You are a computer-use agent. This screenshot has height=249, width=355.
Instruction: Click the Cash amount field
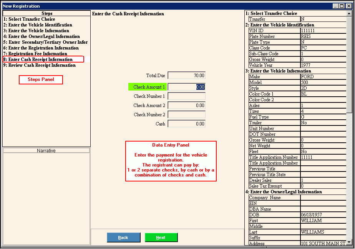click(x=187, y=124)
